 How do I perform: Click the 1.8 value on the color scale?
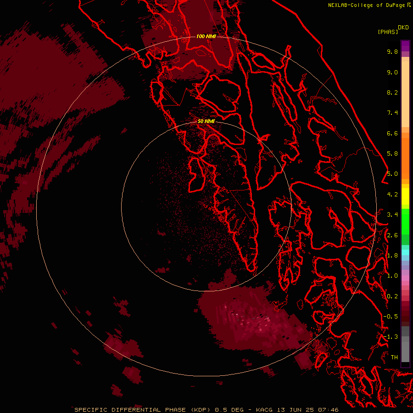tap(392, 256)
